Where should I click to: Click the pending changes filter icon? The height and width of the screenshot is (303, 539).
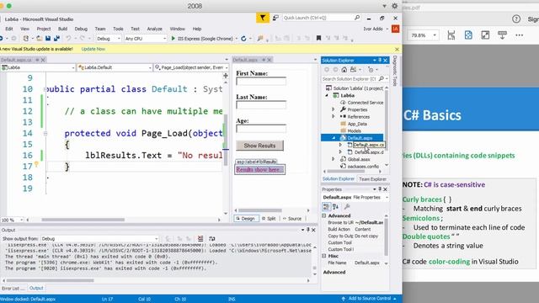click(x=371, y=70)
